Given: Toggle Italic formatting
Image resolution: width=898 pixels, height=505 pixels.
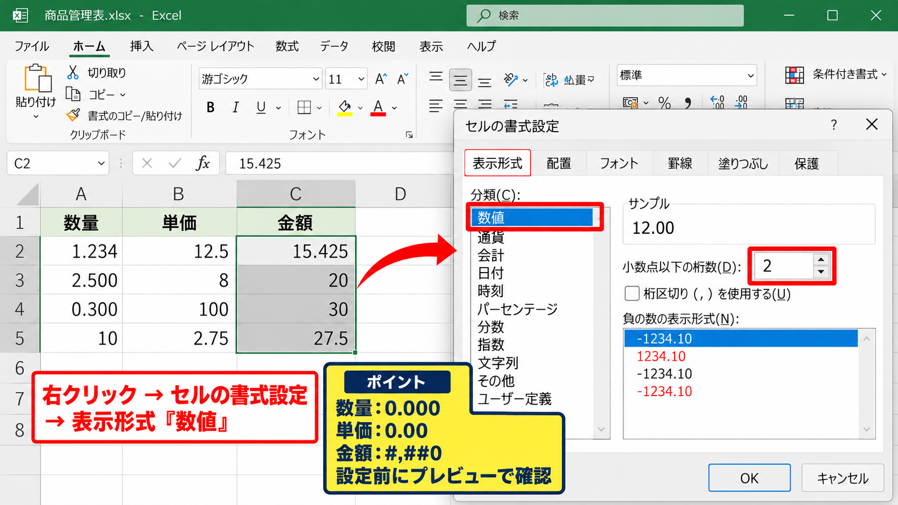Looking at the screenshot, I should click(x=235, y=107).
